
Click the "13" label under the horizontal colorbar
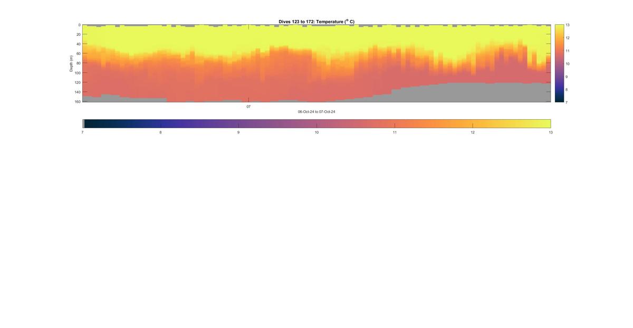pos(551,132)
